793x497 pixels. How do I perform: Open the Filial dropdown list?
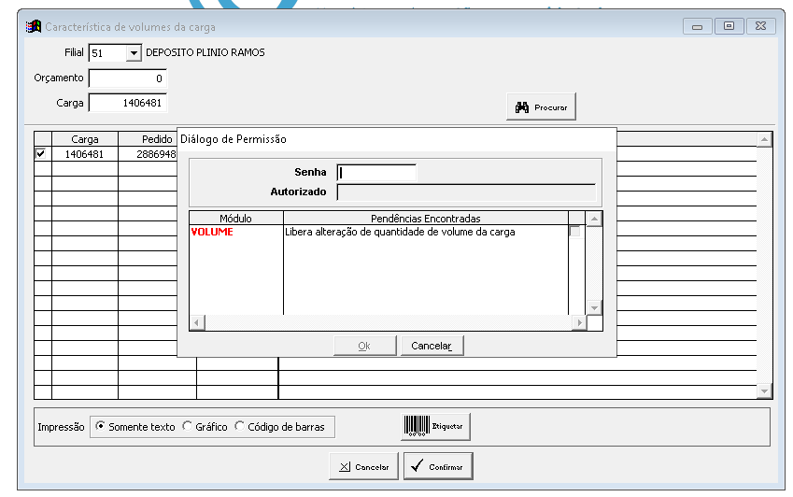point(133,53)
